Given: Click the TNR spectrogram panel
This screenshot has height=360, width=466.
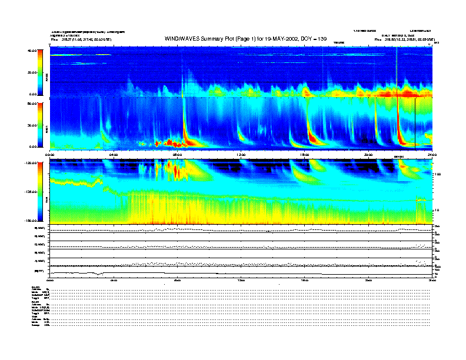Looking at the screenshot, I should pos(241,192).
